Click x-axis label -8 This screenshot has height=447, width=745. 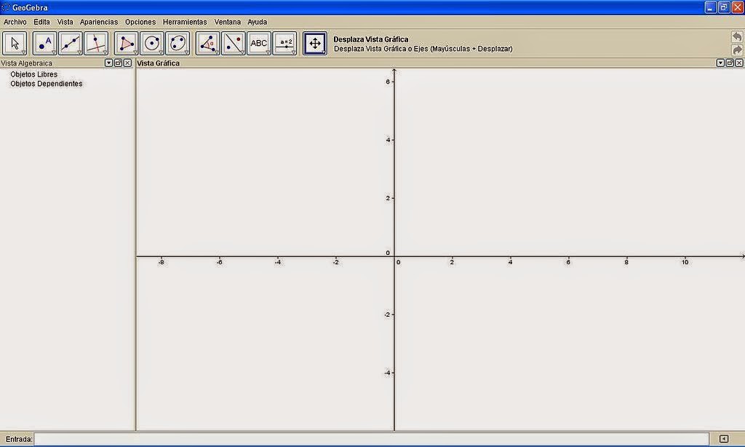click(161, 262)
